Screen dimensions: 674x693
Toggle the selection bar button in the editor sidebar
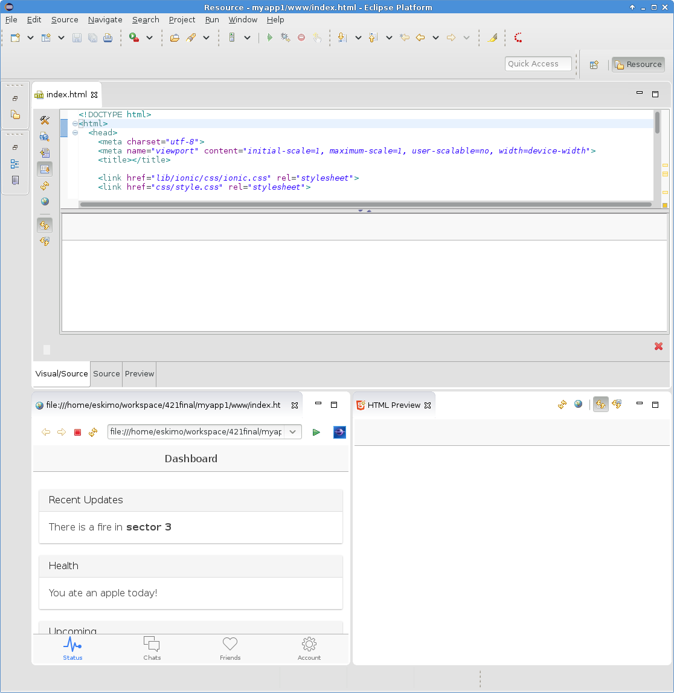point(45,169)
